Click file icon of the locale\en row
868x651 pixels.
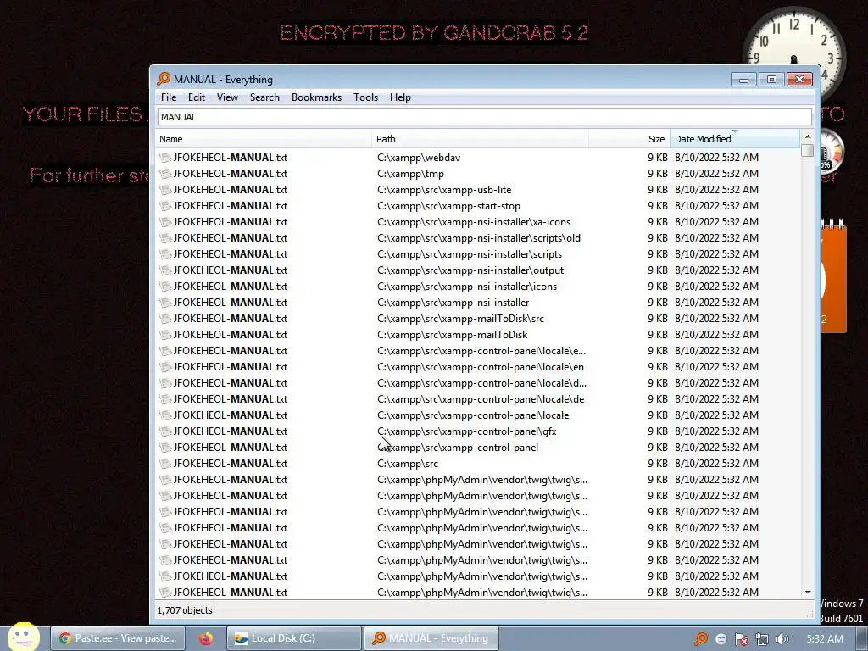tap(165, 367)
